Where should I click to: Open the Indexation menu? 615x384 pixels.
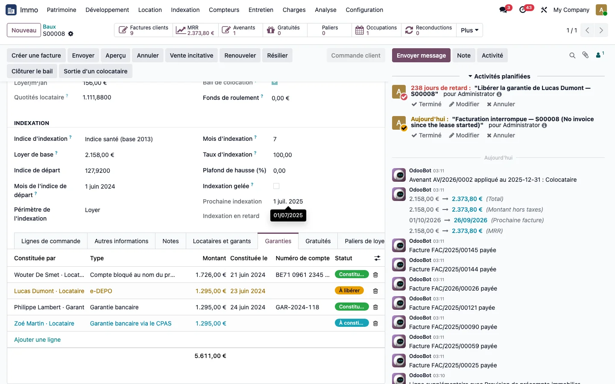[185, 10]
